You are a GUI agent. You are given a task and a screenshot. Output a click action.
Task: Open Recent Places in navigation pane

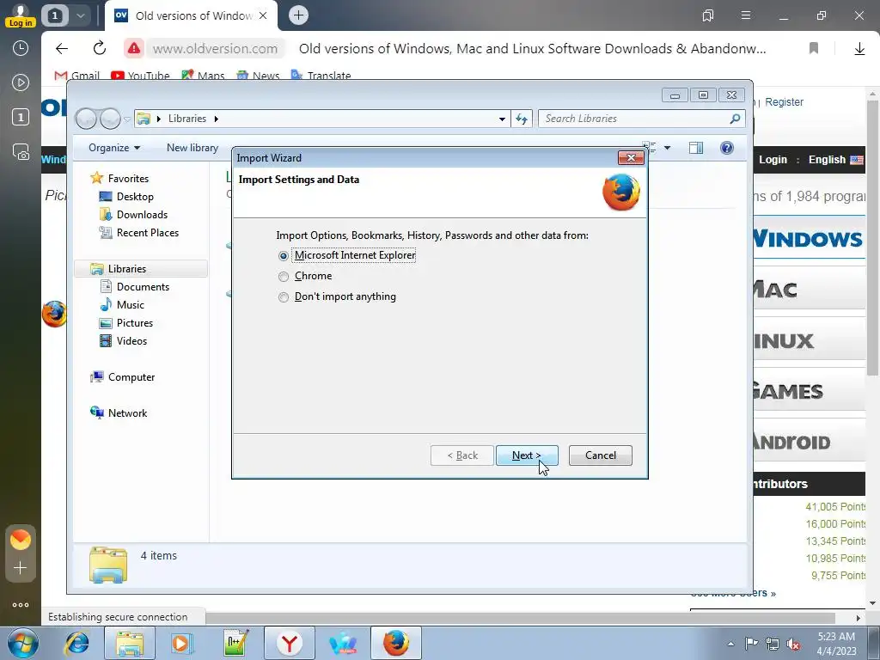click(148, 232)
